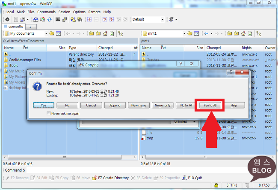The image size is (278, 190).
Task: Refresh the local panel icon
Action: pyautogui.click(x=112, y=33)
